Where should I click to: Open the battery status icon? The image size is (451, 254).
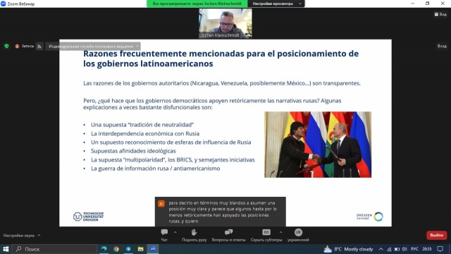coord(397,249)
